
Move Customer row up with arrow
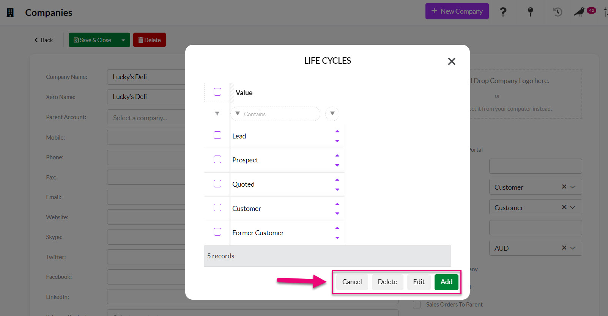tap(337, 204)
